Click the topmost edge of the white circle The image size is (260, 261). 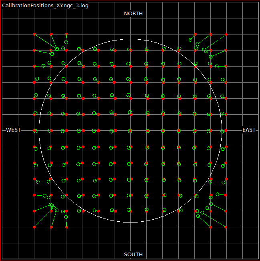point(130,39)
